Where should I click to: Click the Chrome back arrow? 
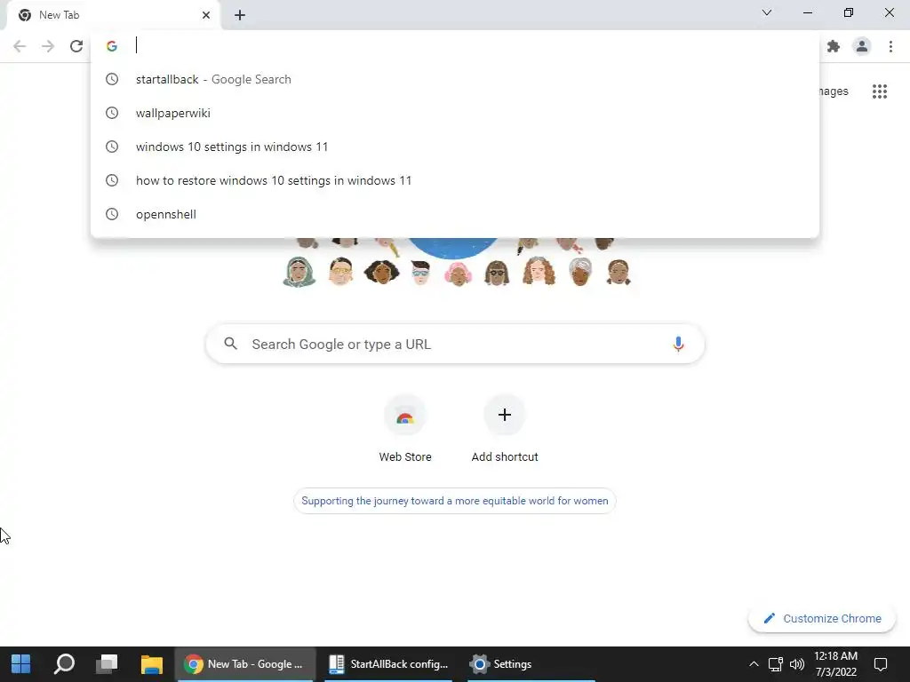click(20, 46)
